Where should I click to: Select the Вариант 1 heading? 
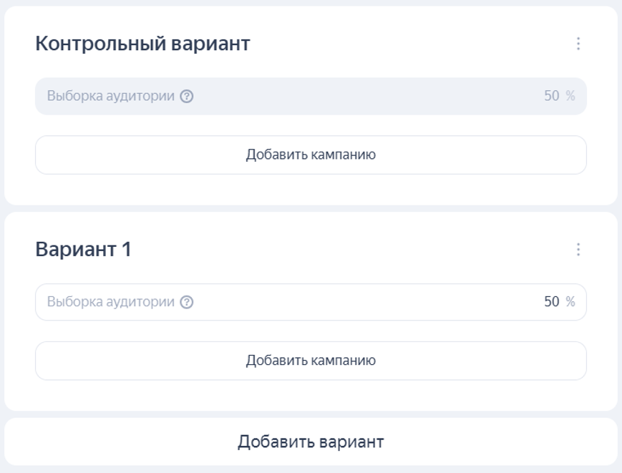pyautogui.click(x=83, y=250)
